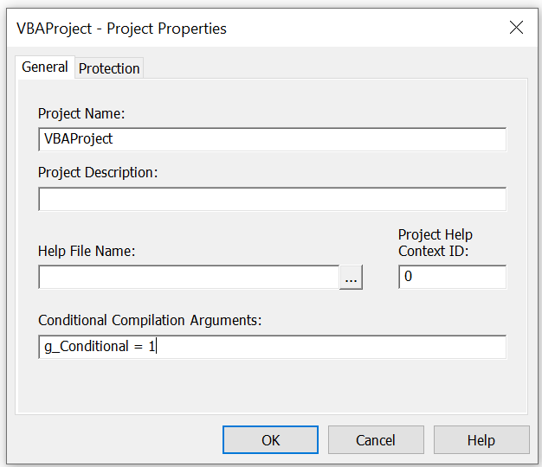The image size is (542, 467).
Task: Click the 'Help File Name:' label
Action: (87, 251)
